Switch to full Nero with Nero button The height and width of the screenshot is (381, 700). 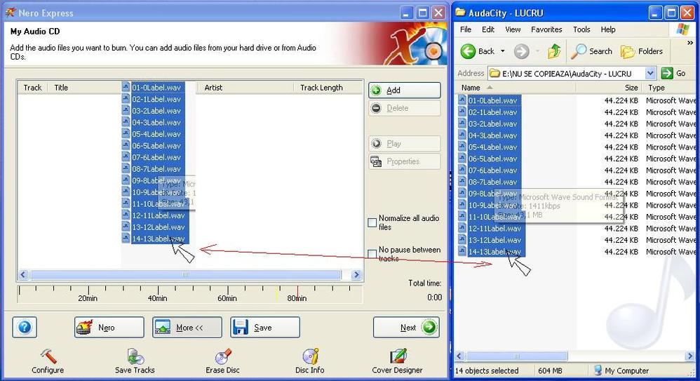tap(109, 328)
